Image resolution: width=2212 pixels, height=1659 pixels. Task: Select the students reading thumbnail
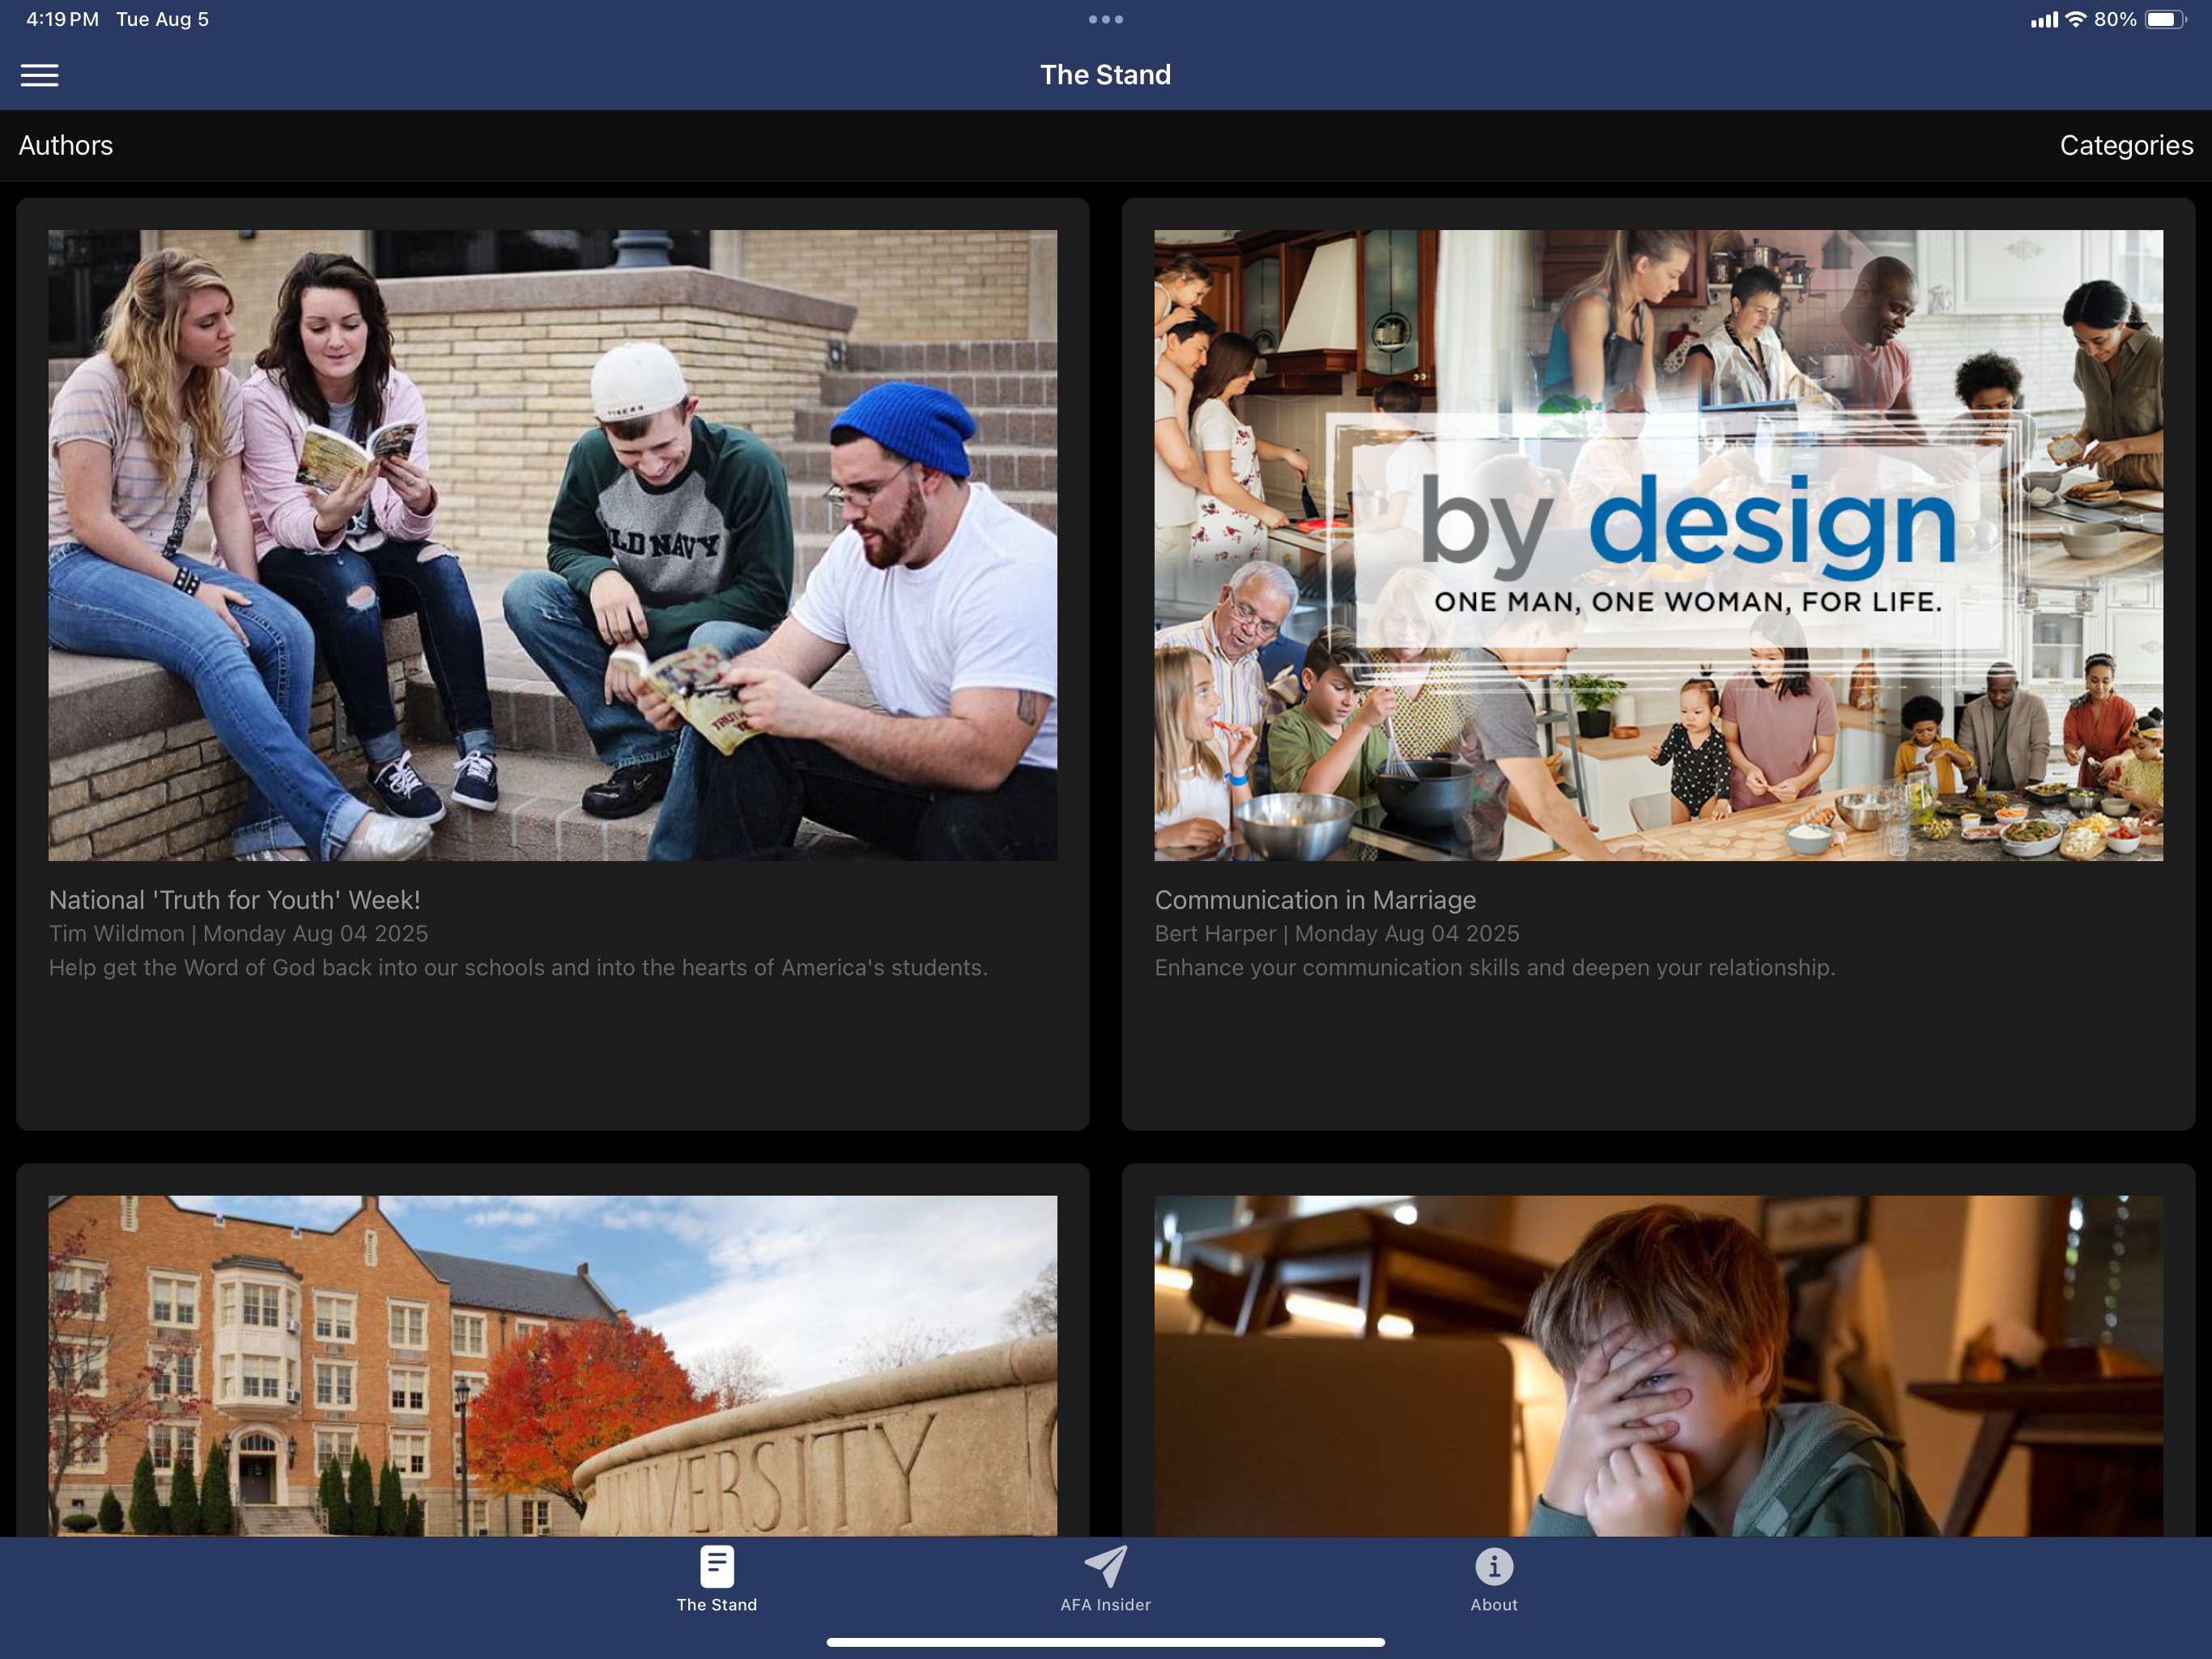pyautogui.click(x=552, y=545)
